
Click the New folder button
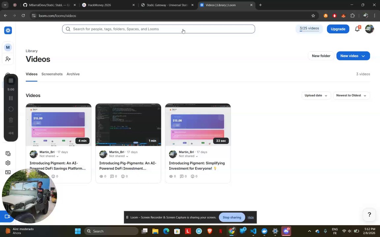coord(321,56)
